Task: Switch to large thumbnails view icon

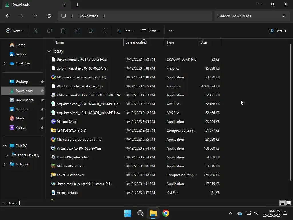Action: coord(289,203)
